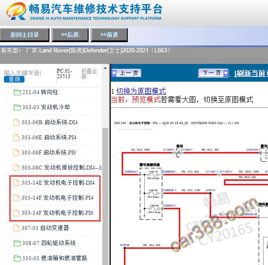Viewport: 268px width, 265px height.
Task: Open 303-14F 发动机电子控制-PI6 entry
Action: click(x=57, y=213)
